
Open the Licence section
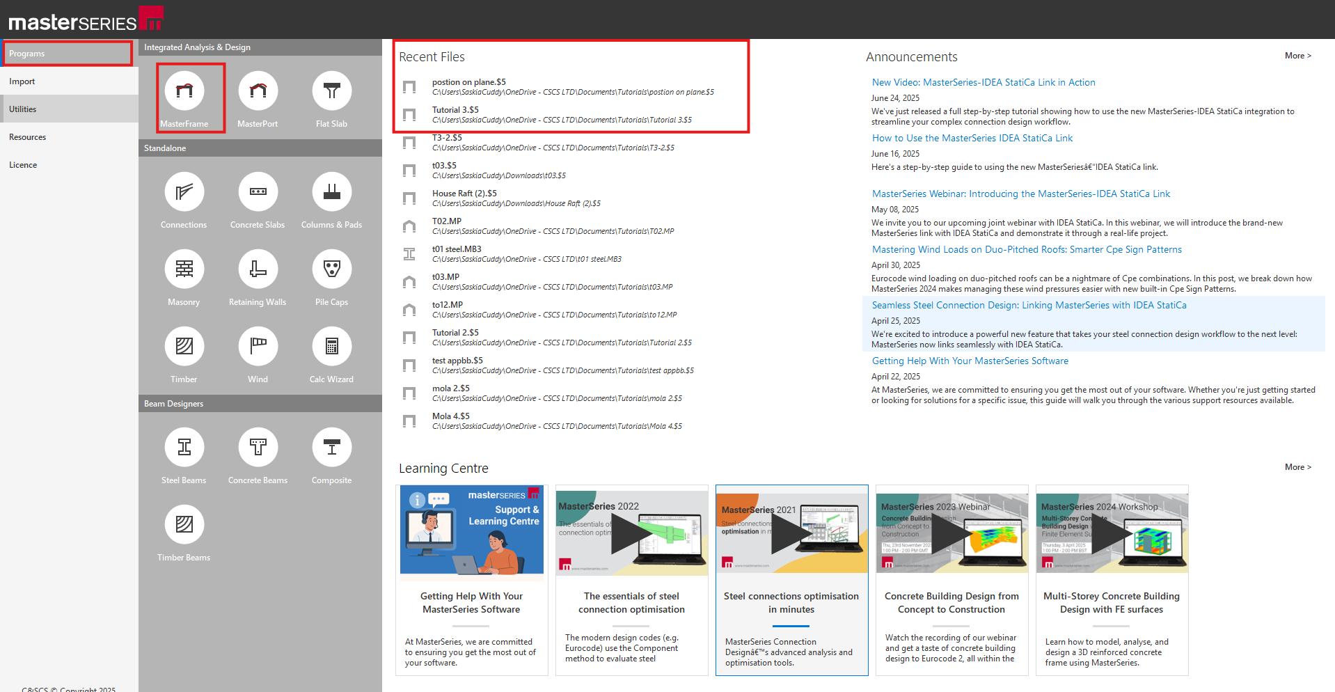[x=23, y=165]
